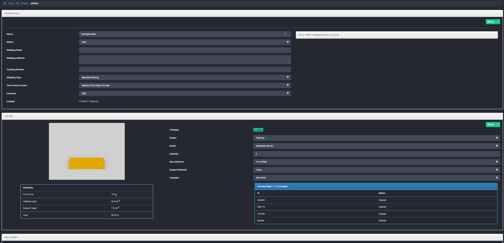Open Save options caret in Order Summary
Screen dimensions: 504x243
point(498,22)
